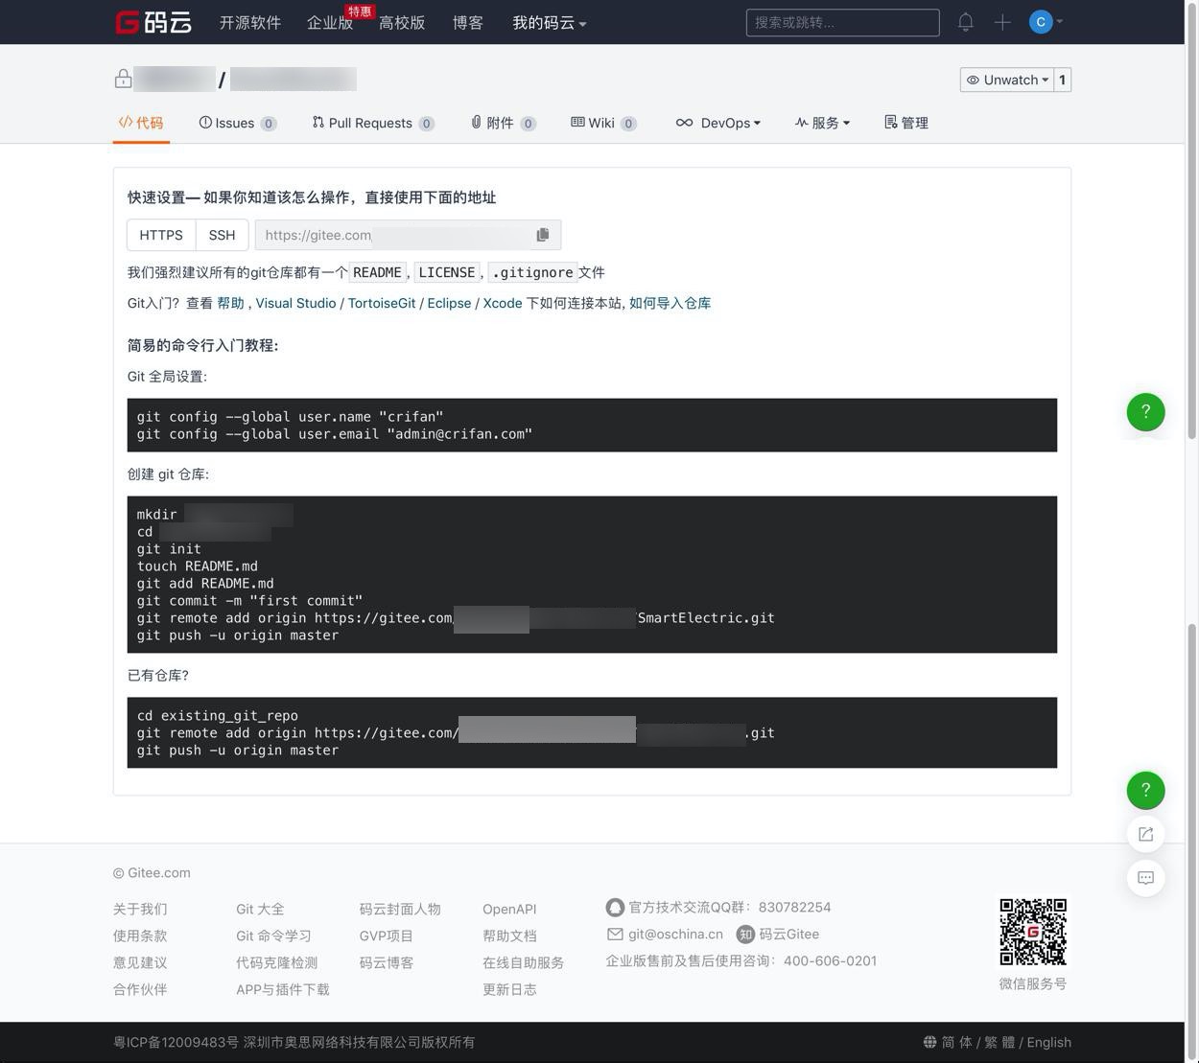This screenshot has height=1063, width=1199.
Task: Open footer link 关于我们
Action: pos(140,909)
